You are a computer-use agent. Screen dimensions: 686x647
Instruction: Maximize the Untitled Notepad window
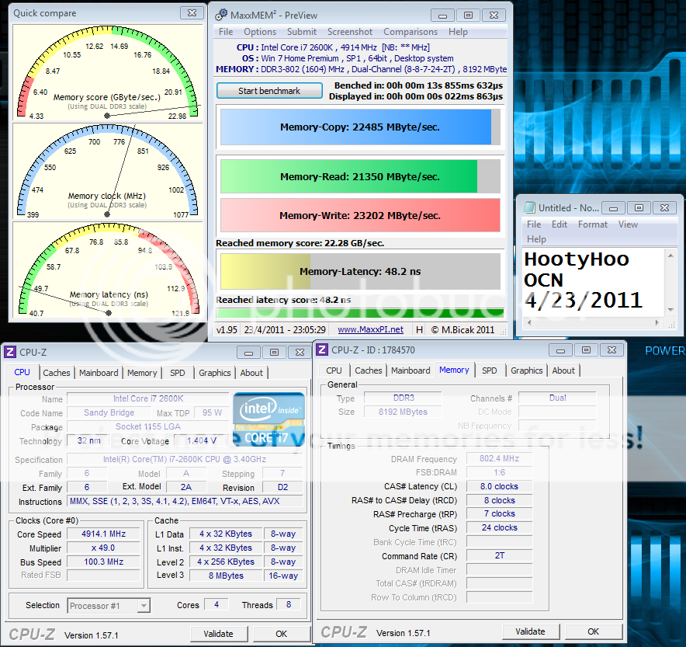(639, 208)
